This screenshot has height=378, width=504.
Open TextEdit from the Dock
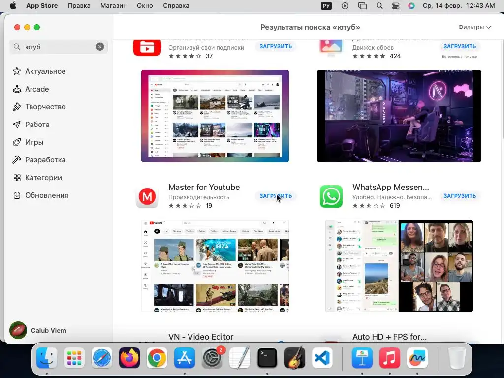click(240, 358)
